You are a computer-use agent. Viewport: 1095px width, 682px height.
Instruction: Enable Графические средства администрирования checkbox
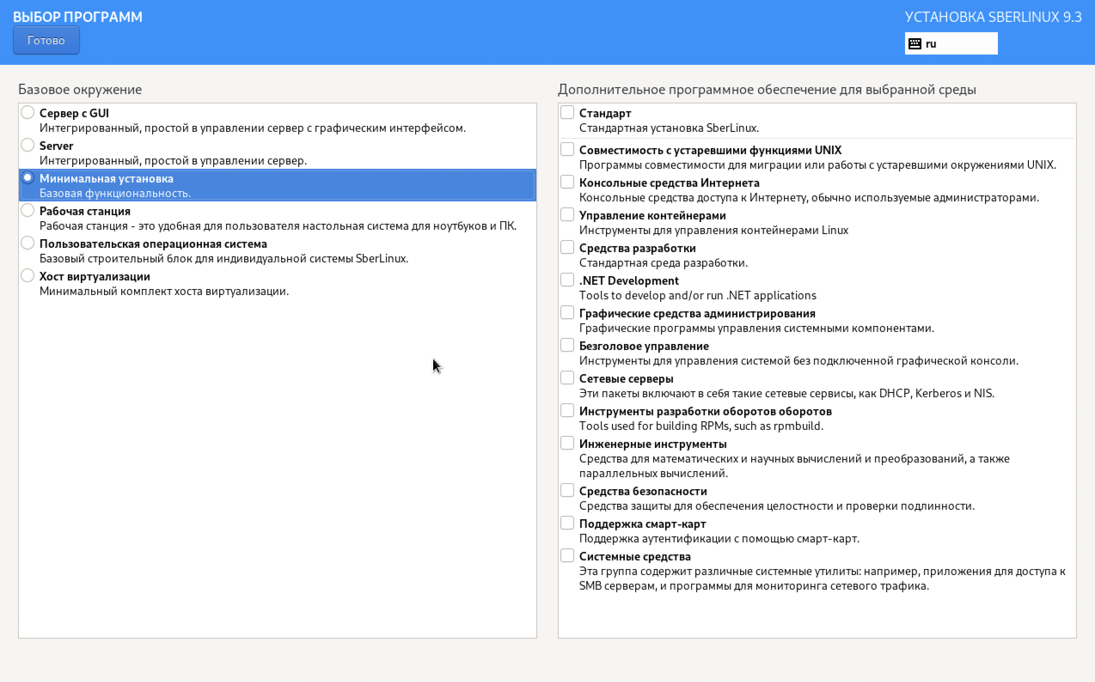pos(567,313)
